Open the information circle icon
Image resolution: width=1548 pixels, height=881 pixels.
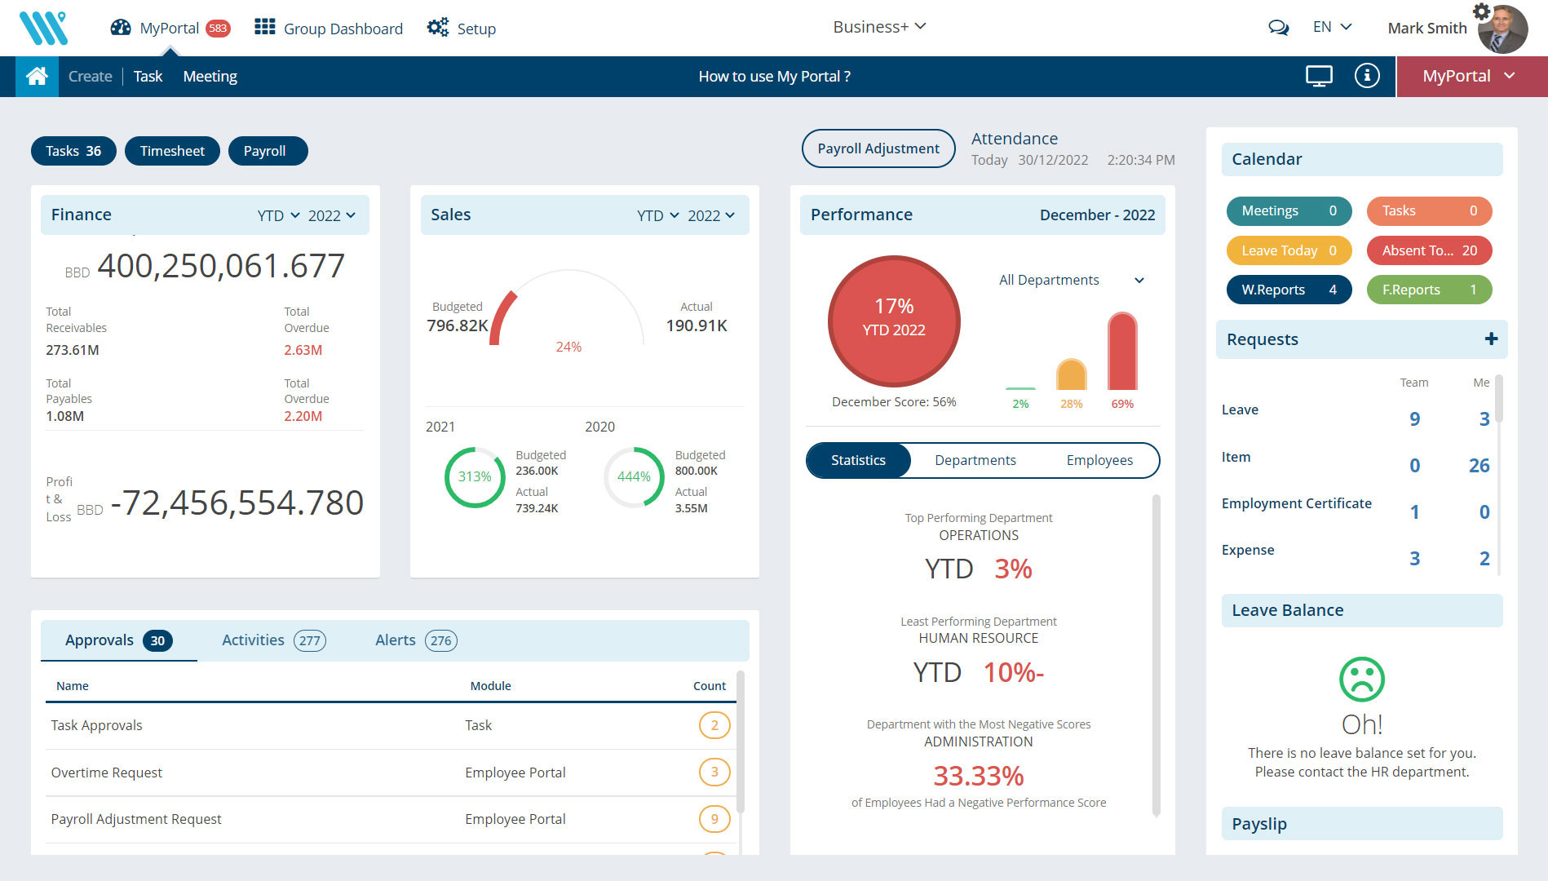(x=1367, y=76)
